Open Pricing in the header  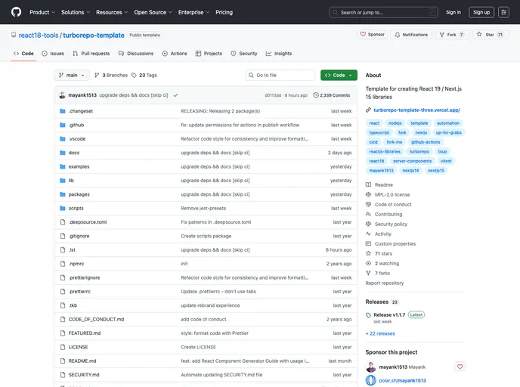(224, 12)
